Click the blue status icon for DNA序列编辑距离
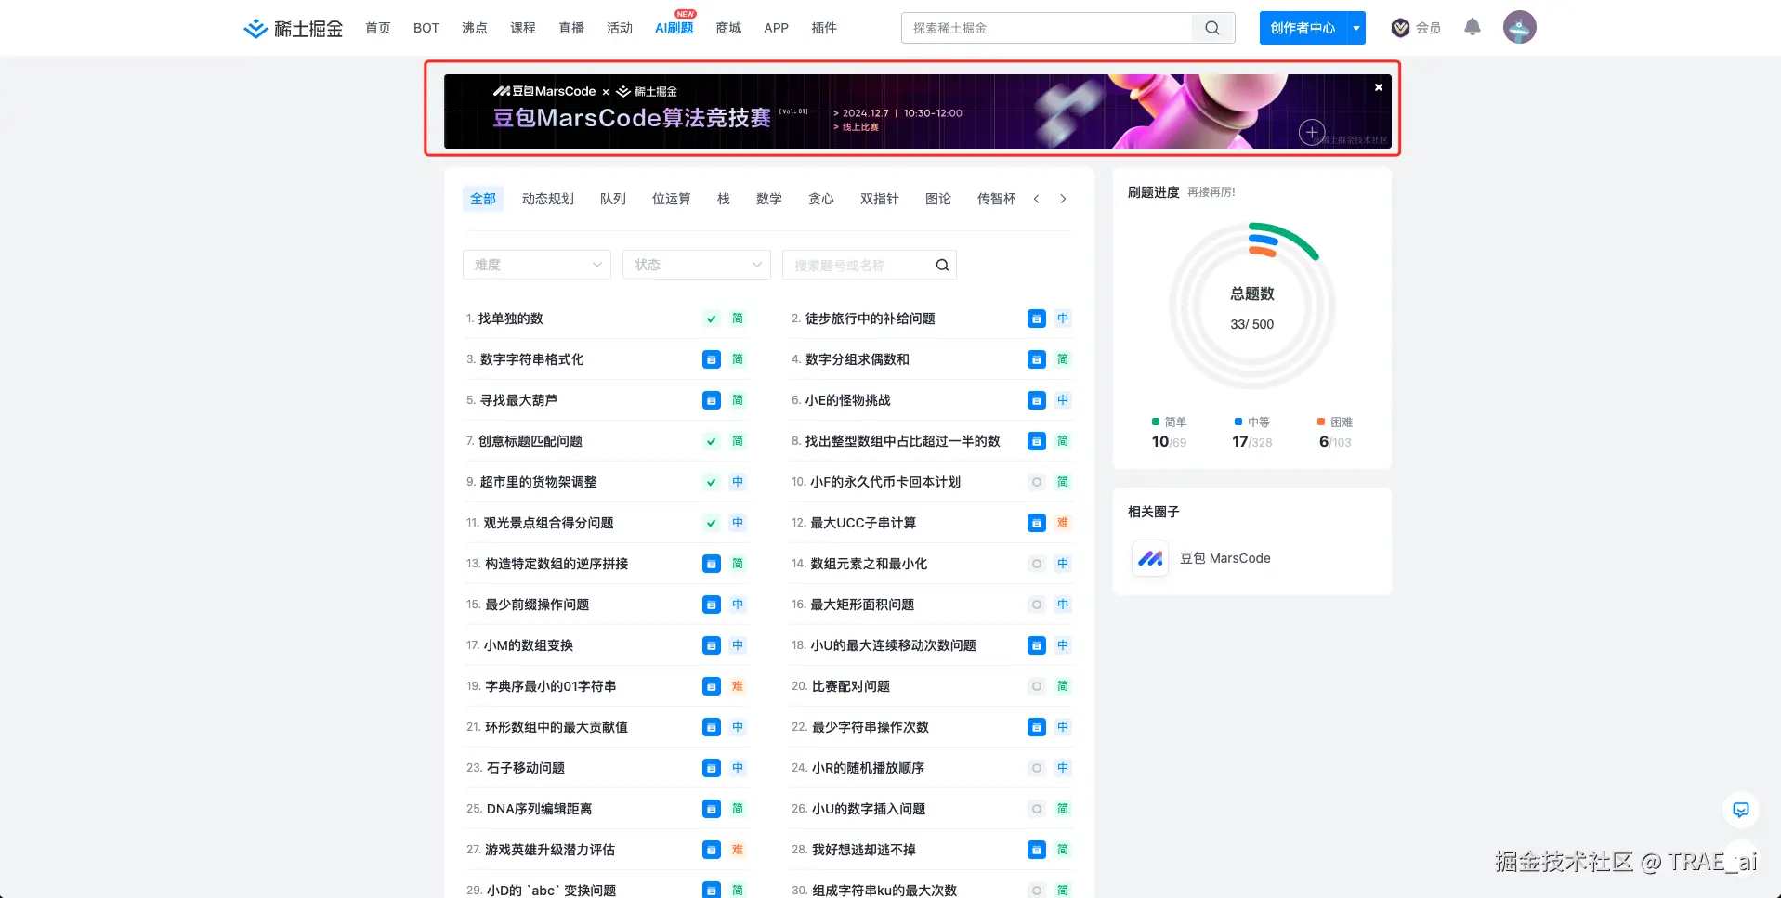The height and width of the screenshot is (898, 1781). click(712, 809)
